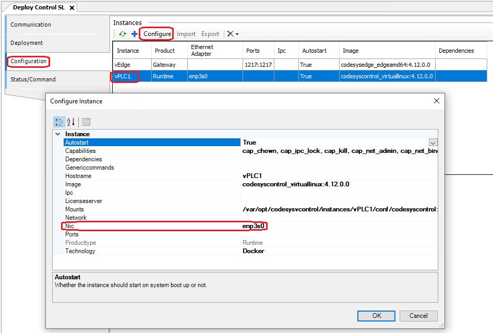Confirm settings with OK
This screenshot has width=493, height=333.
tap(376, 316)
